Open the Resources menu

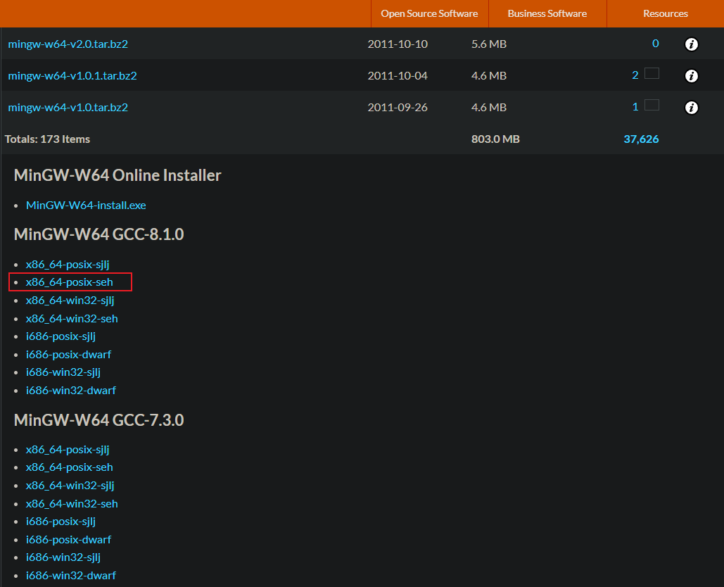point(666,13)
